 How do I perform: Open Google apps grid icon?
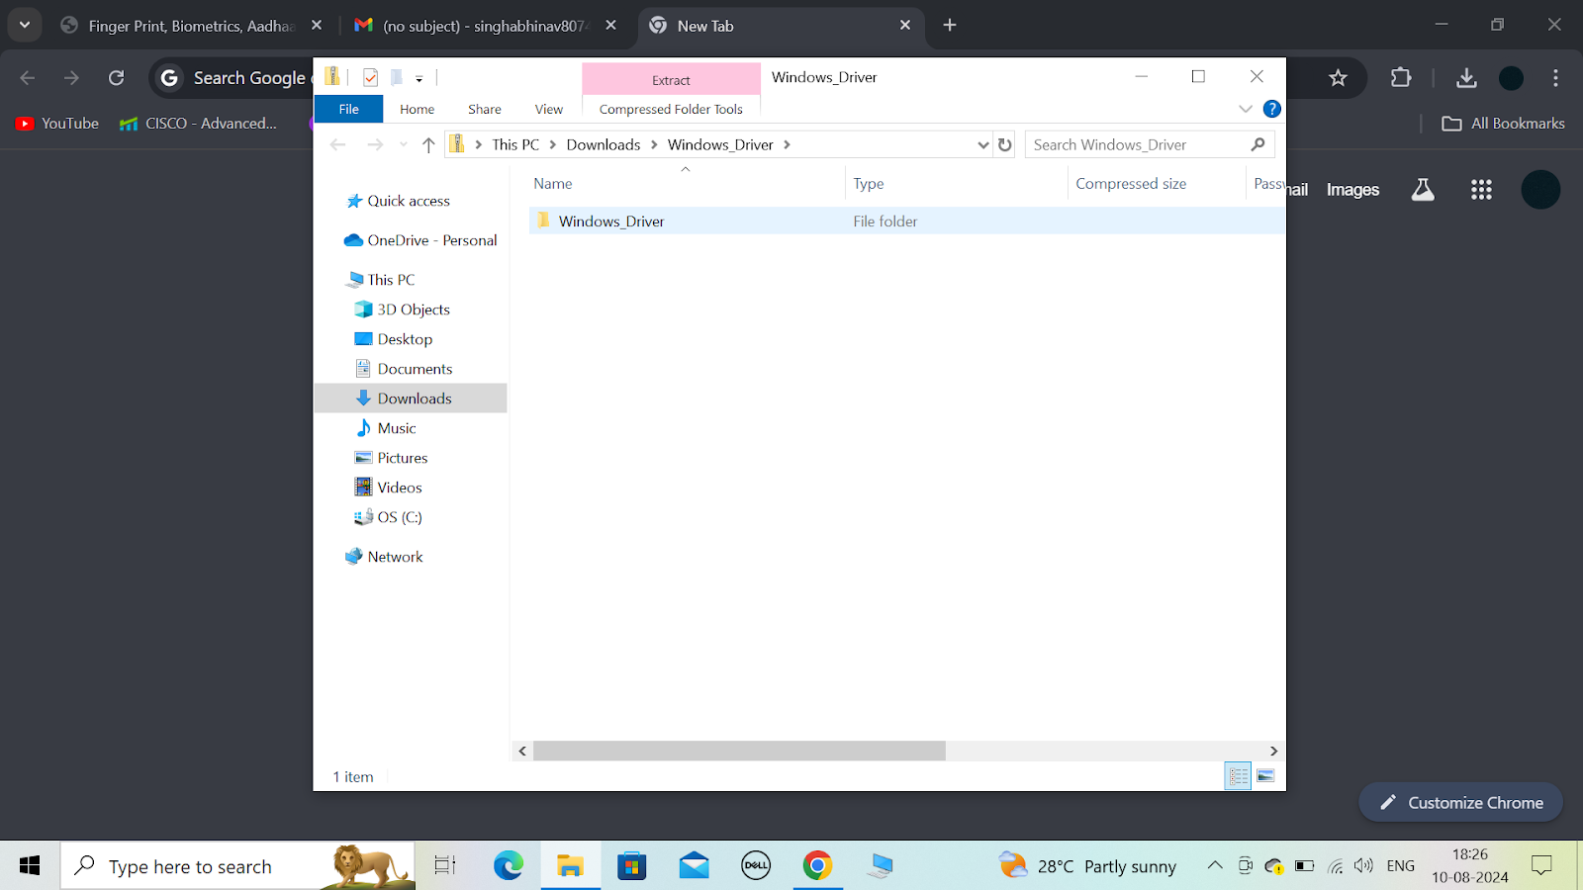[x=1481, y=190]
